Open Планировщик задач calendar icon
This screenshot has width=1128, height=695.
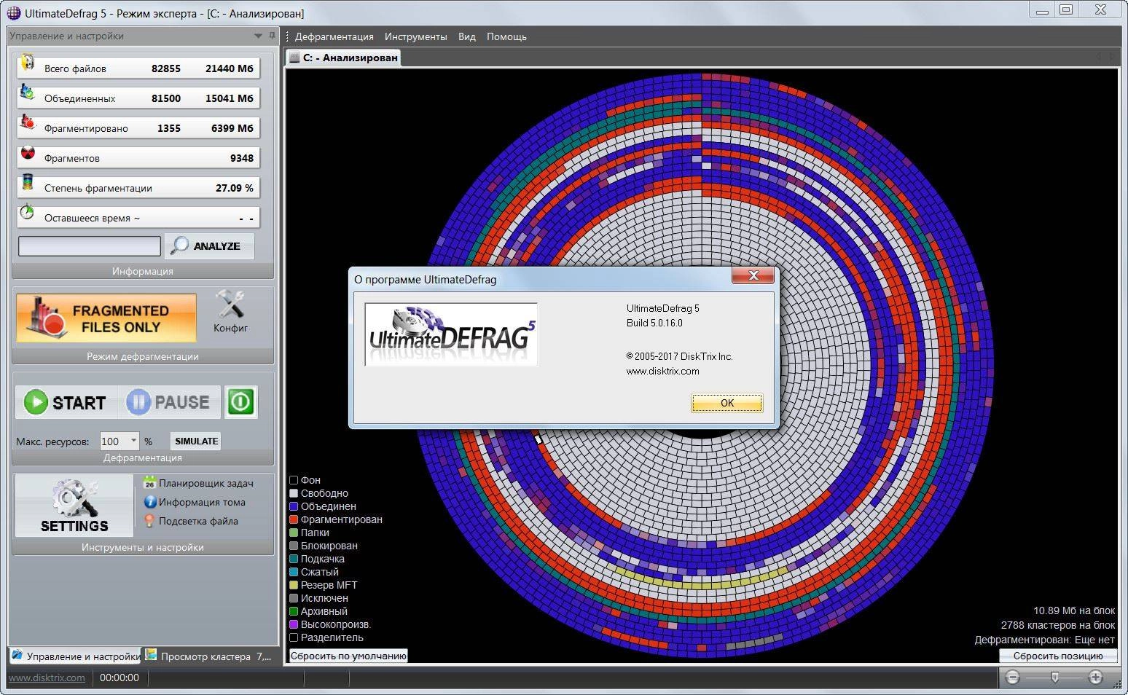pos(149,482)
